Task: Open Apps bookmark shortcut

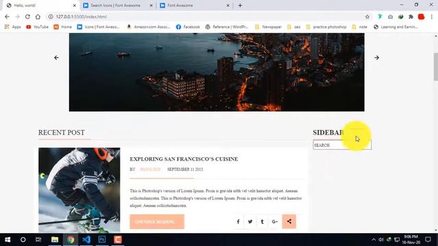Action: pos(12,27)
